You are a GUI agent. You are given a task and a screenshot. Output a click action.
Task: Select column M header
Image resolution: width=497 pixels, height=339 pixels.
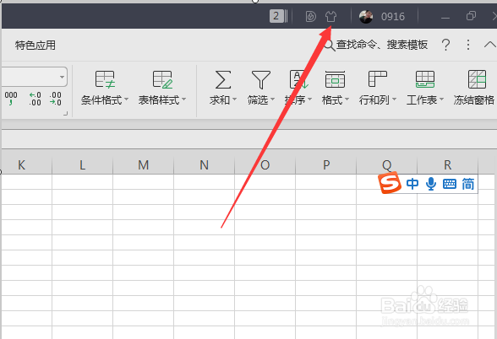144,165
